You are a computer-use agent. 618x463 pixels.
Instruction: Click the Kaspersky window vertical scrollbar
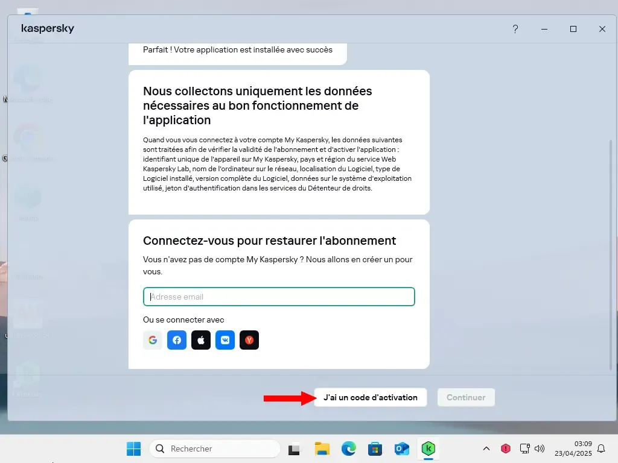[x=611, y=255]
